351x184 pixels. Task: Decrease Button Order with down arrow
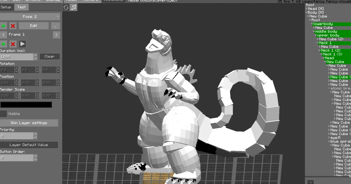coord(35,160)
